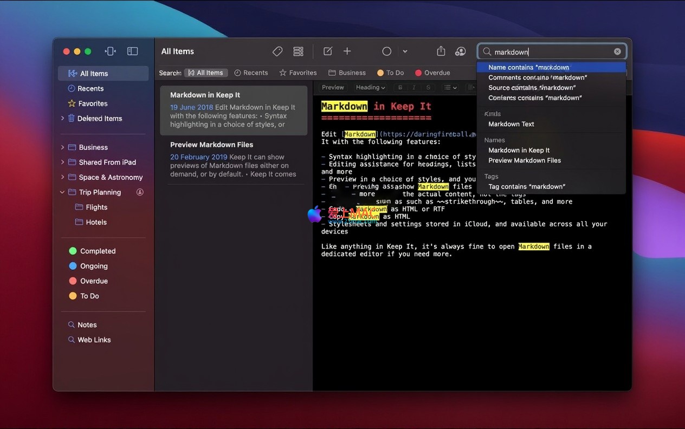Click the compose new note icon
The width and height of the screenshot is (685, 429).
[x=328, y=51]
